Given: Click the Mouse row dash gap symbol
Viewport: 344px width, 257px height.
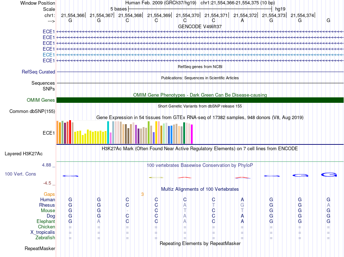Looking at the screenshot, I should tap(127, 211).
